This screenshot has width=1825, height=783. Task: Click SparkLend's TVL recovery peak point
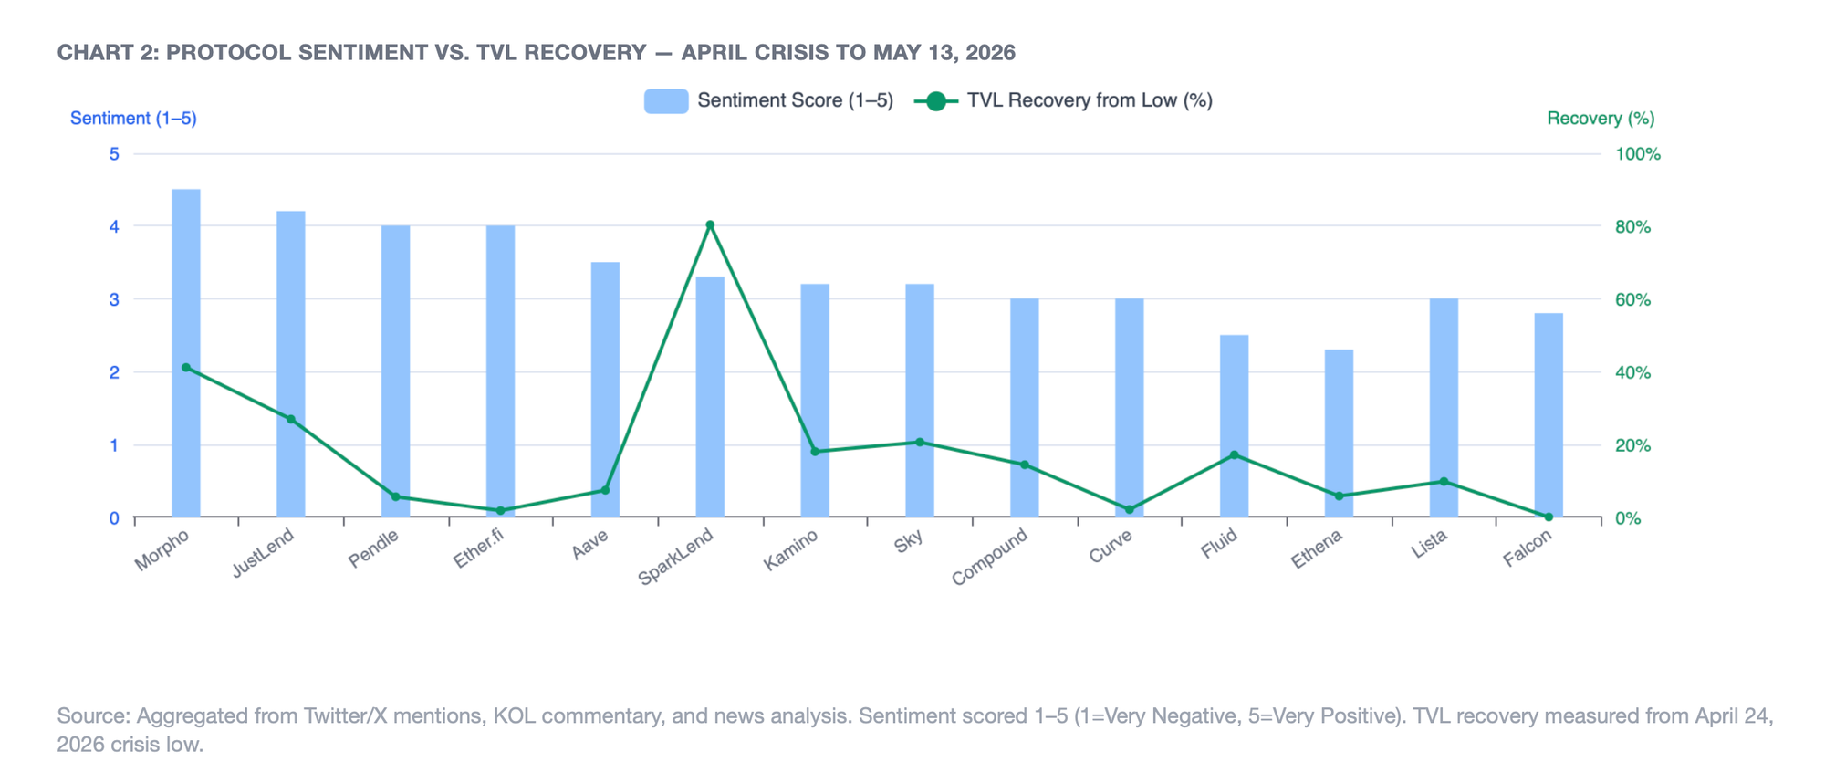point(710,224)
